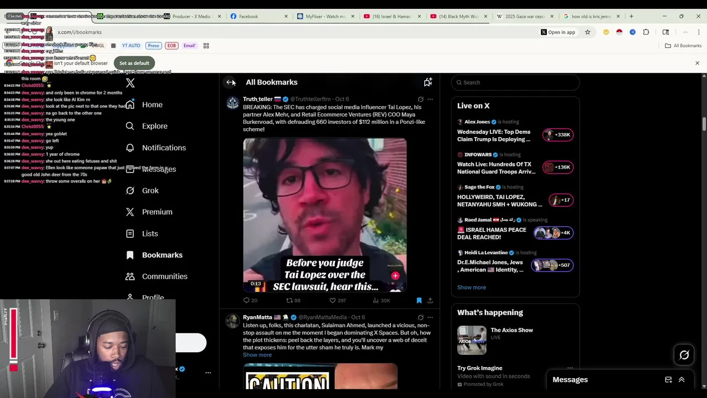Switch to Black Myth Wukong tab
This screenshot has height=398, width=707.
[457, 17]
